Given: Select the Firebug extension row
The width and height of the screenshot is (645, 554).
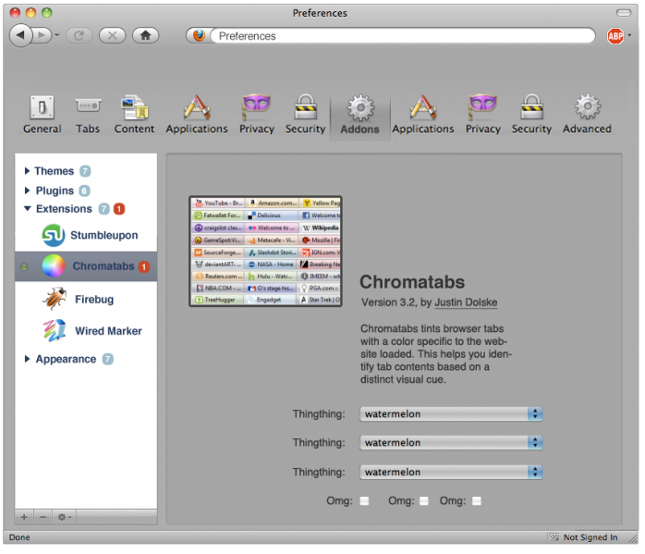Looking at the screenshot, I should point(86,300).
